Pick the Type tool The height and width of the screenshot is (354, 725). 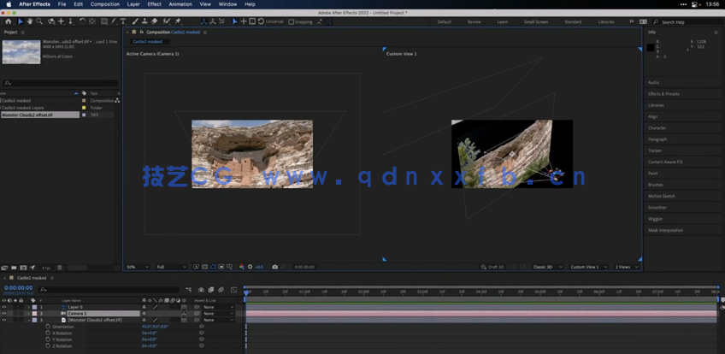click(124, 21)
